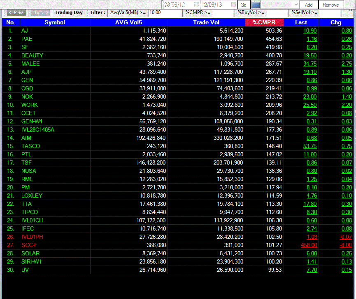Viewport: 356px width, 299px height.
Task: Open SCC-F last price 458.00 link
Action: click(x=309, y=245)
